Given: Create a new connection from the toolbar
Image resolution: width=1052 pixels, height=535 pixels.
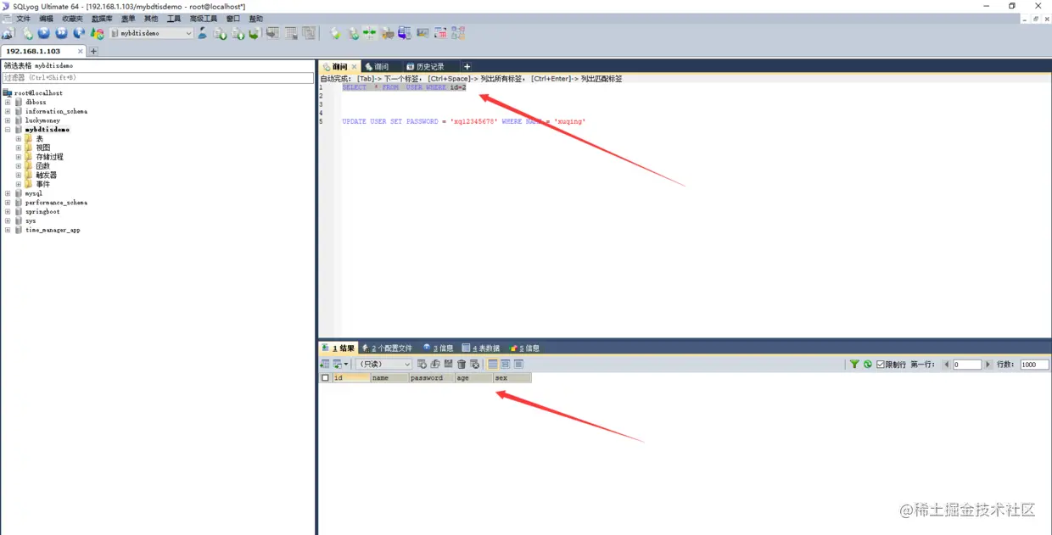Looking at the screenshot, I should (8, 34).
